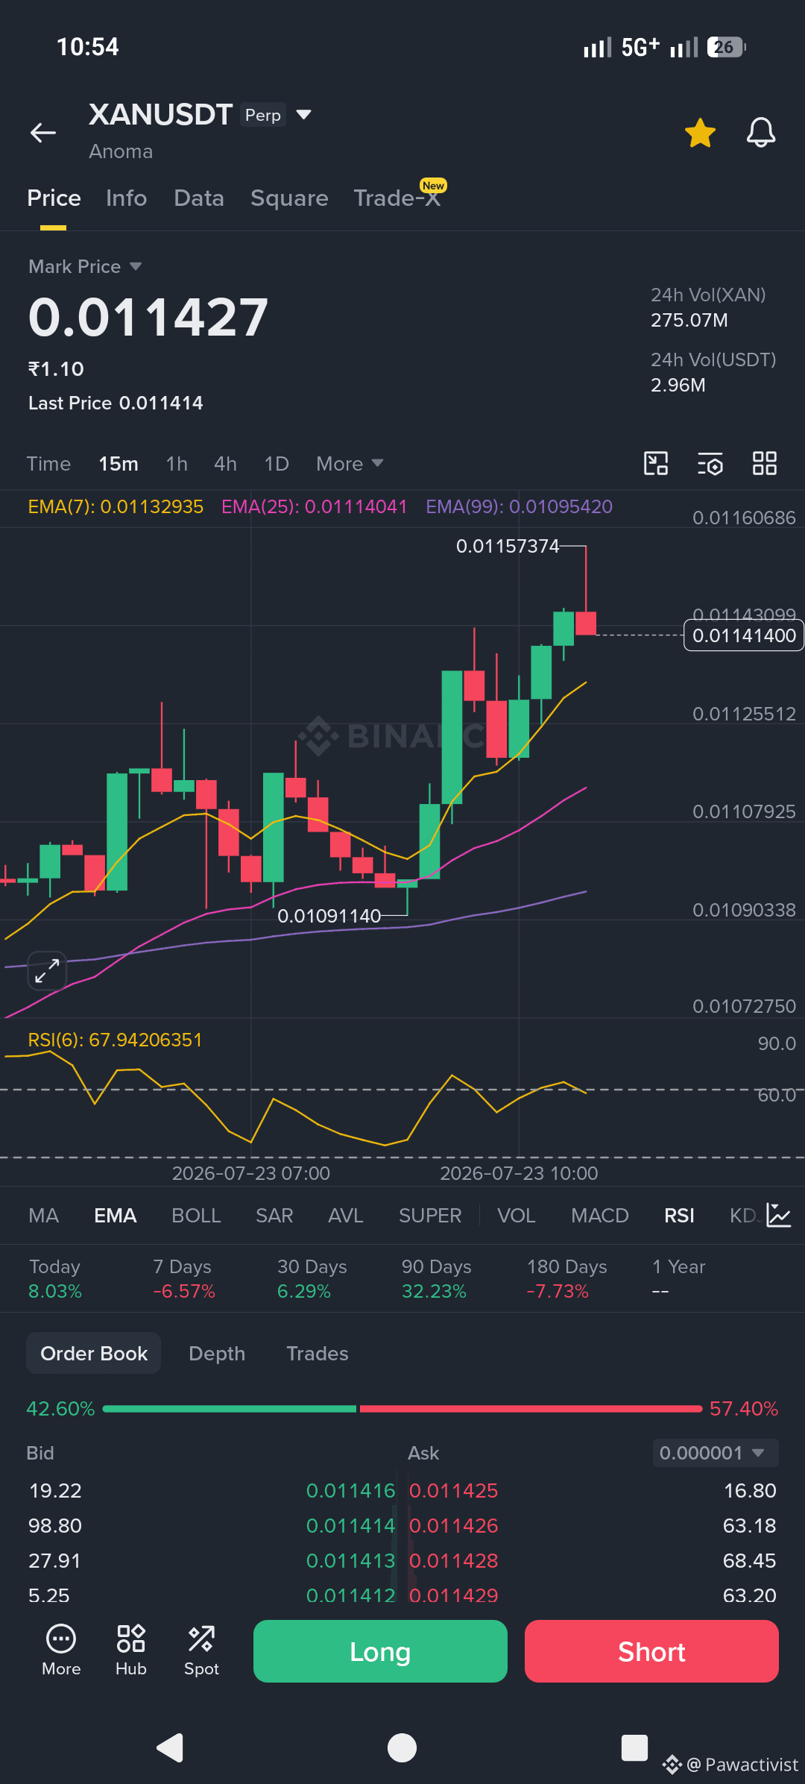
Task: Tap the EMA(25) value label
Action: coord(315,507)
